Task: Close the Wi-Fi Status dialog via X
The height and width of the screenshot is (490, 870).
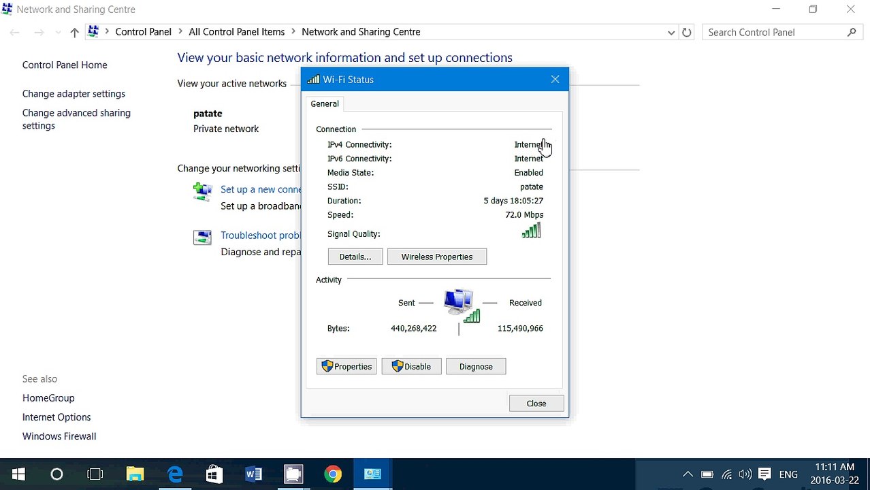Action: click(x=555, y=80)
